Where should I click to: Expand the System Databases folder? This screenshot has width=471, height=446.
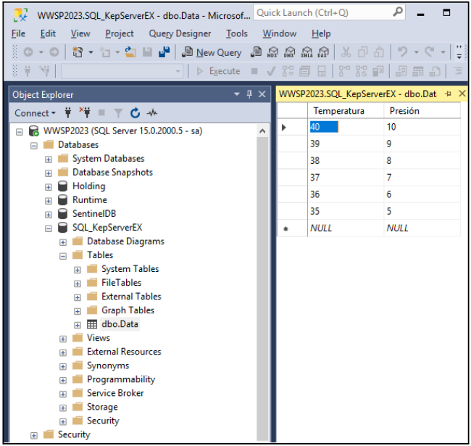click(x=49, y=160)
